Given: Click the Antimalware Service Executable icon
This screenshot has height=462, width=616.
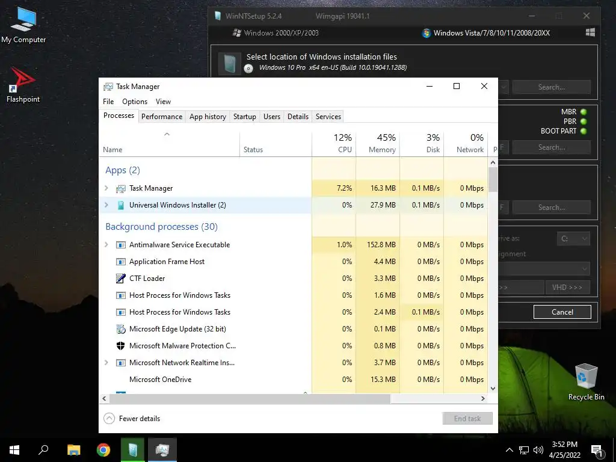Looking at the screenshot, I should [x=120, y=245].
